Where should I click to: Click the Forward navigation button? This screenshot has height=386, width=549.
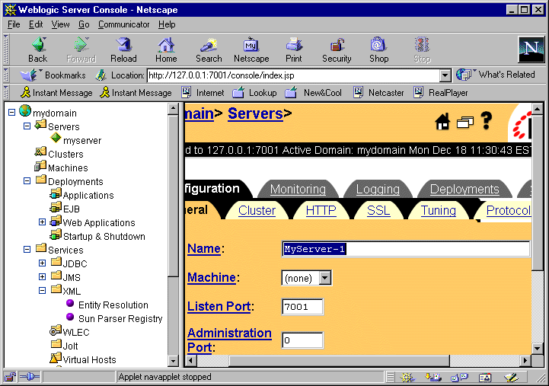pyautogui.click(x=81, y=49)
